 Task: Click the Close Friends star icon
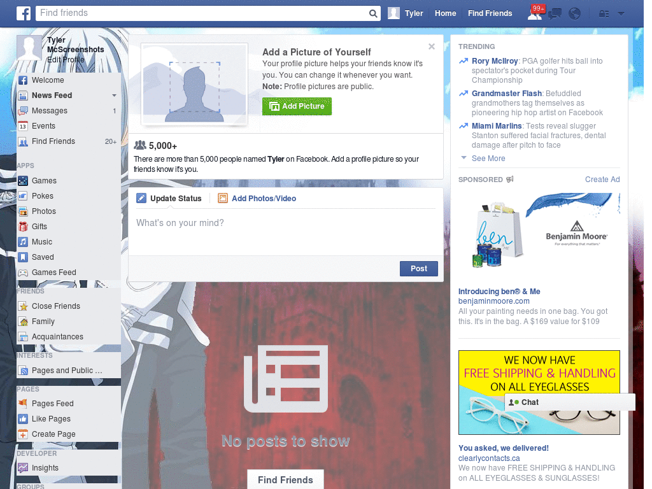click(x=24, y=306)
